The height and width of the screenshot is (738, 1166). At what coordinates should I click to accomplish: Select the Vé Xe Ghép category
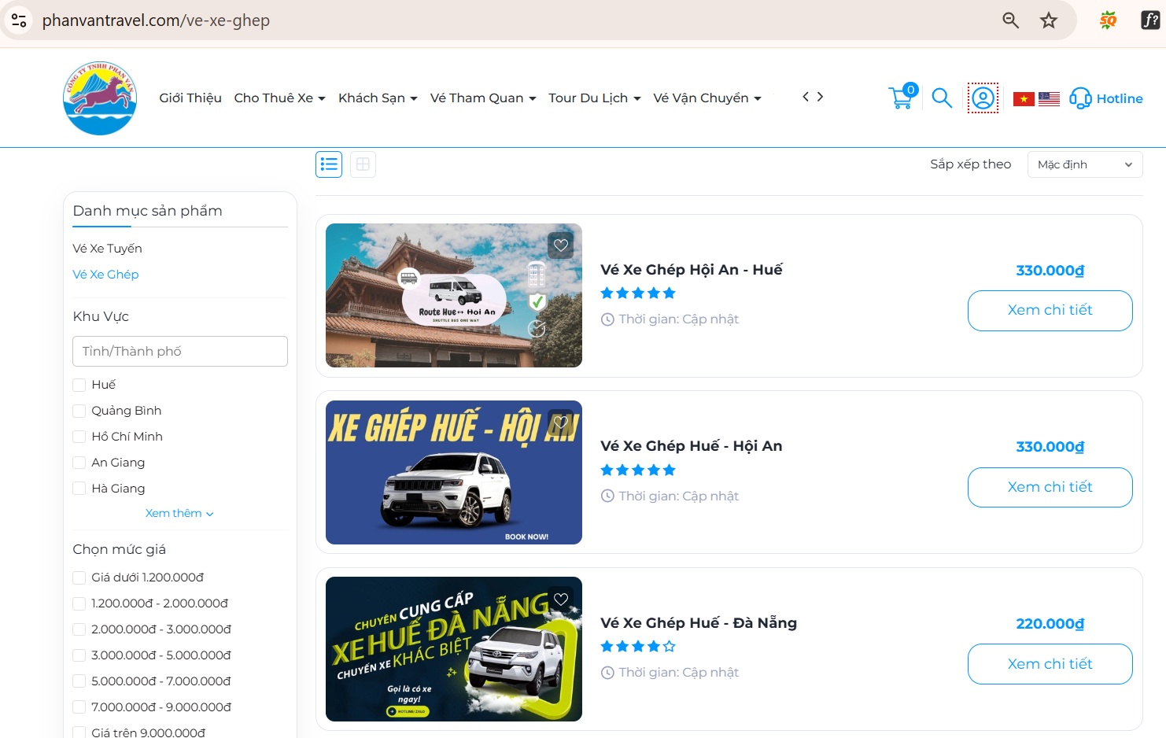coord(105,275)
